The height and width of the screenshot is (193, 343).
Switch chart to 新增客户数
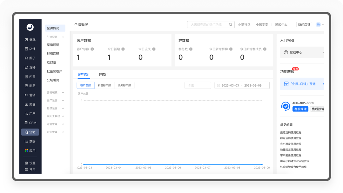(104, 85)
